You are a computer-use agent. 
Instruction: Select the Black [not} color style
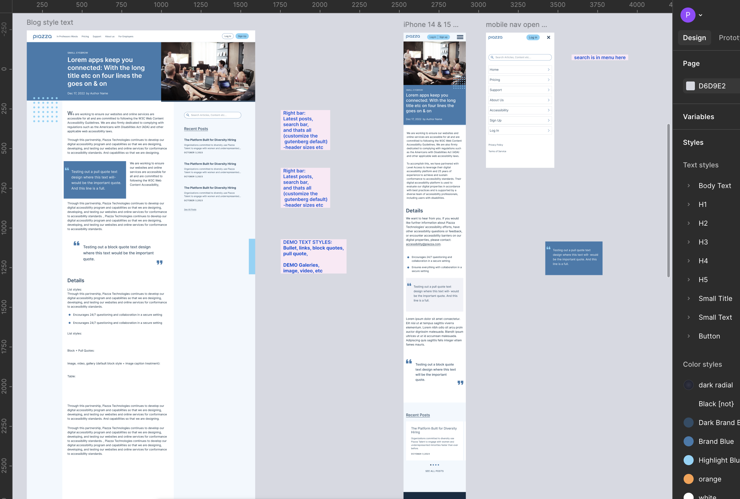(x=716, y=404)
